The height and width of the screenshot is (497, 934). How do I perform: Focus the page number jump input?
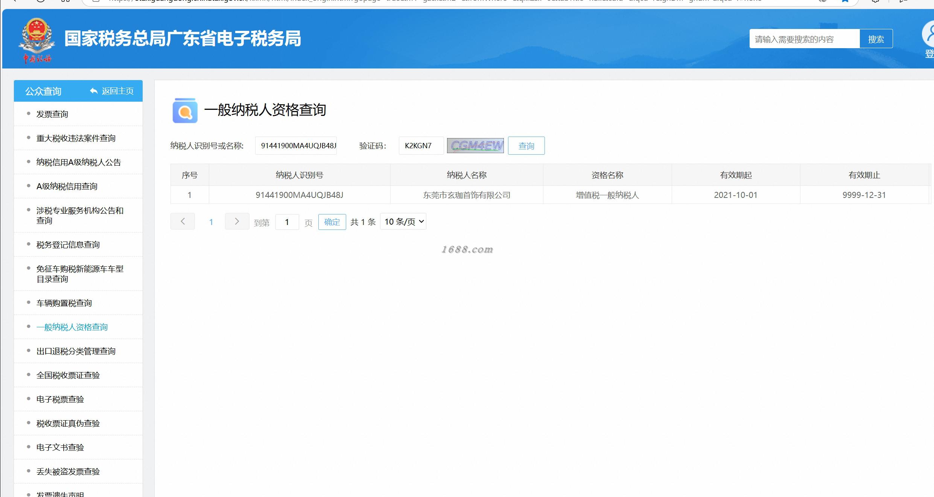coord(287,222)
